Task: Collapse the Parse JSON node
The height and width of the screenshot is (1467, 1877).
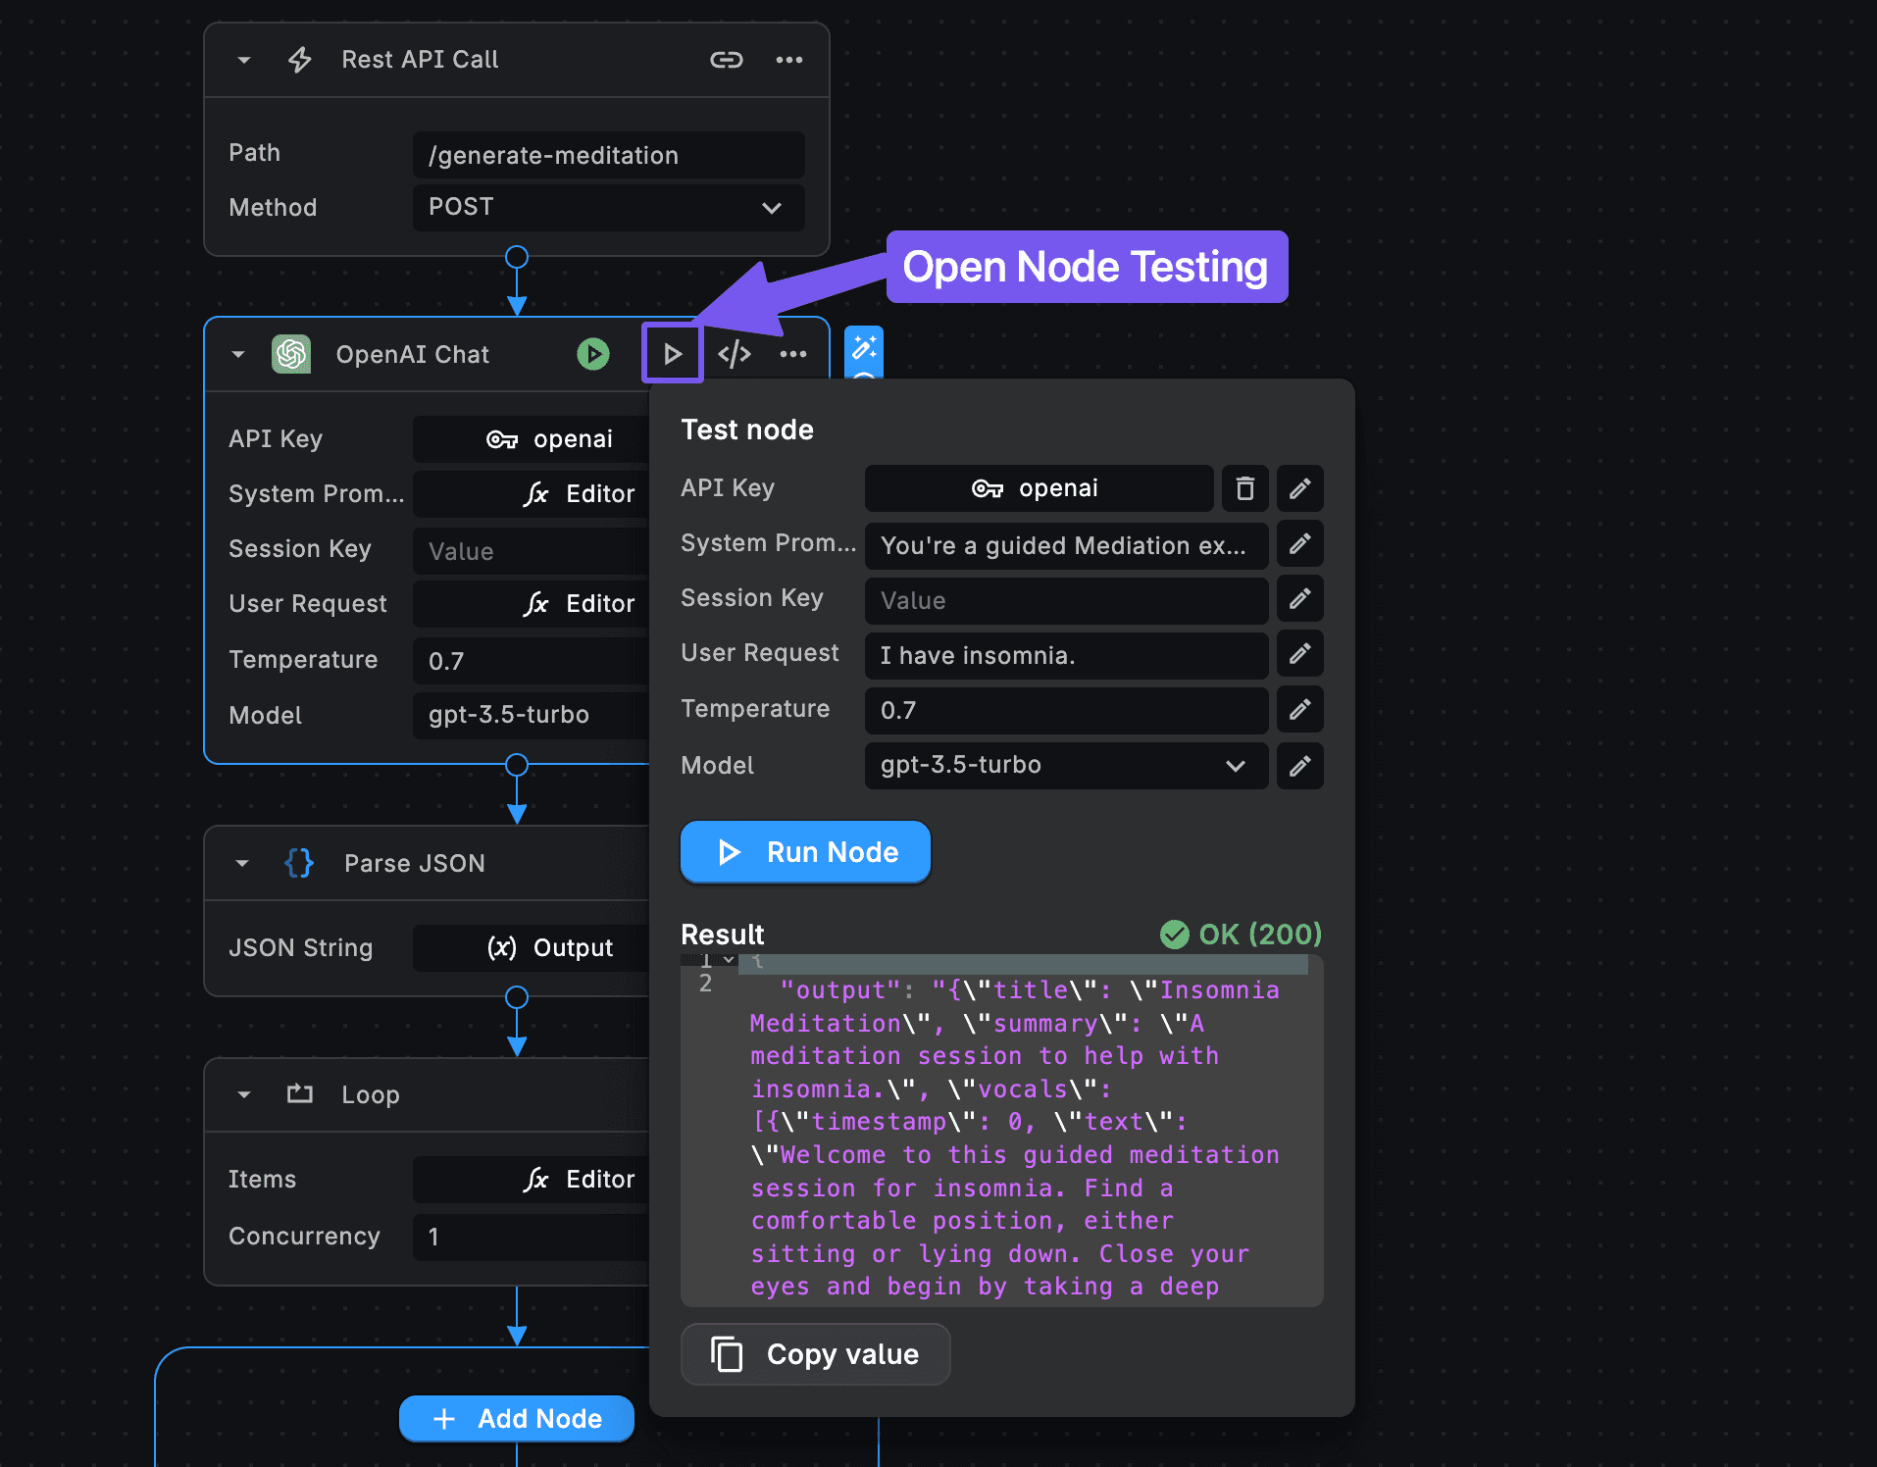Action: click(242, 863)
